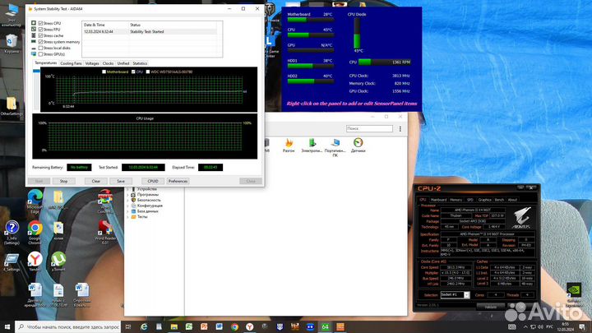Open Memory tab in CPU-Z
This screenshot has width=592, height=333.
point(456,200)
